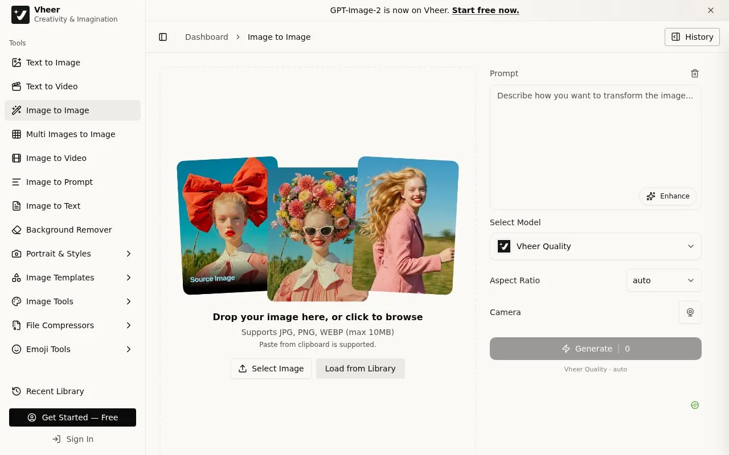
Task: Select Image to Image in sidebar
Action: tap(72, 110)
